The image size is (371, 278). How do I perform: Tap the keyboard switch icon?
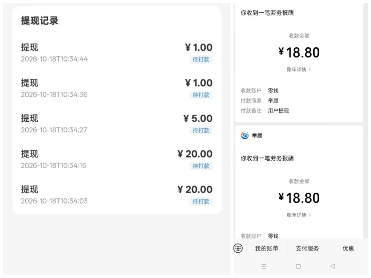coord(238,248)
